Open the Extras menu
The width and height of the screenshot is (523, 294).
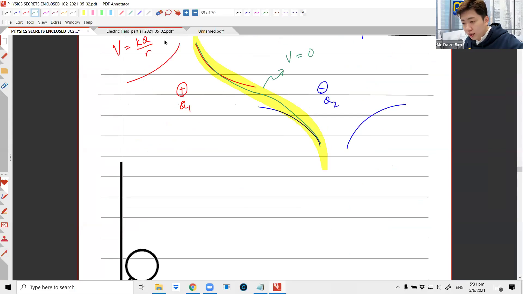pyautogui.click(x=56, y=22)
